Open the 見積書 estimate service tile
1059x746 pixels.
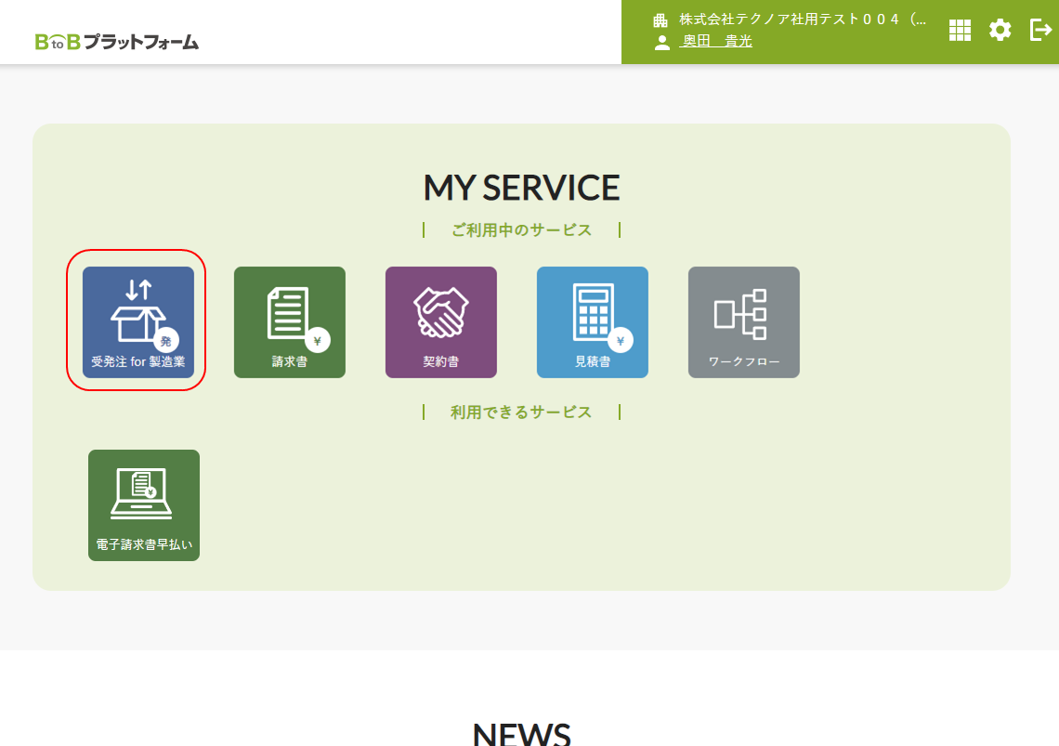click(592, 321)
